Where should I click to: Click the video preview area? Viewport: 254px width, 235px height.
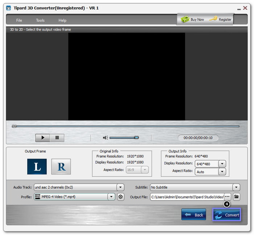[127, 76]
